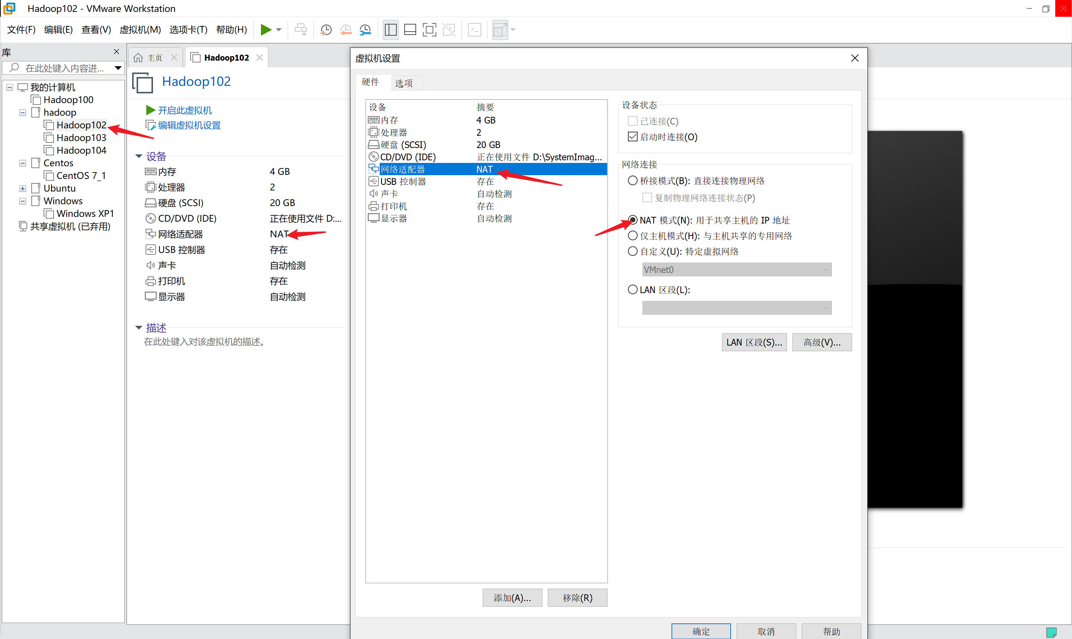Click the 确定 button
Screen dimensions: 1072x639
click(x=701, y=631)
